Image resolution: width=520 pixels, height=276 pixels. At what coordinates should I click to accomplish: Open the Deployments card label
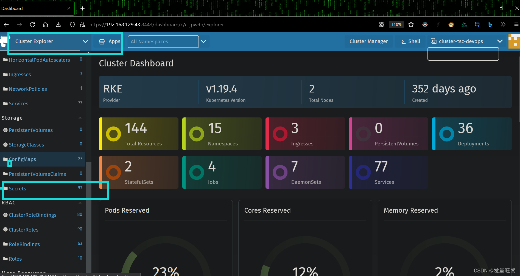(x=473, y=143)
